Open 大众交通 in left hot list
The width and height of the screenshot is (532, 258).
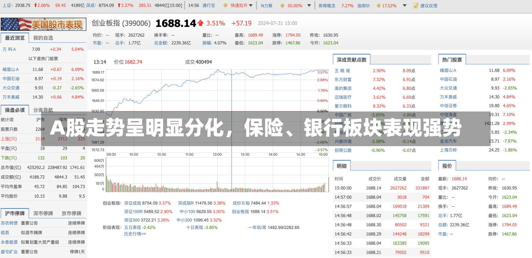(x=11, y=88)
